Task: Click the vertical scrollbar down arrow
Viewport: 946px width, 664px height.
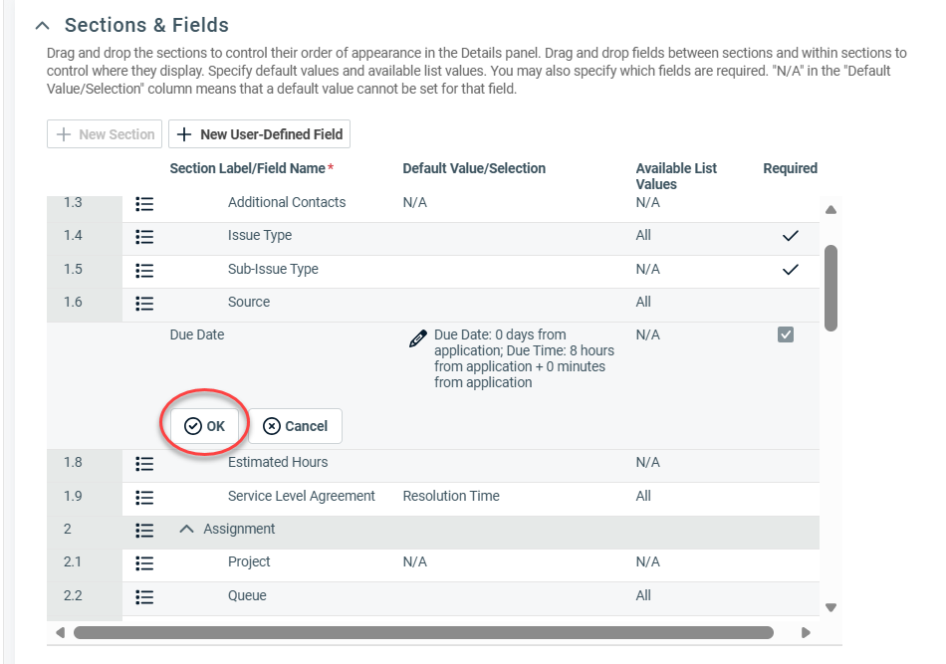Action: 830,607
